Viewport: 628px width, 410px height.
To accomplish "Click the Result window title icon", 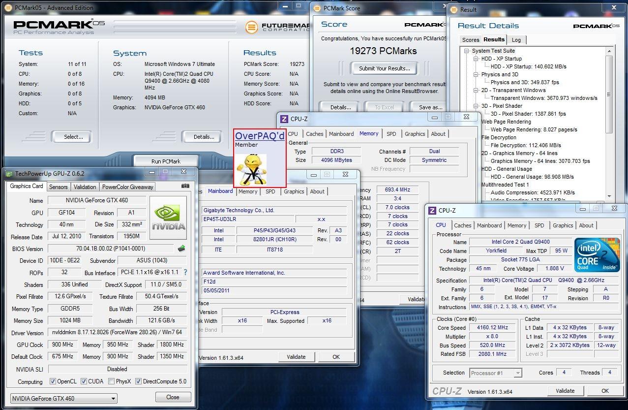I will [454, 9].
